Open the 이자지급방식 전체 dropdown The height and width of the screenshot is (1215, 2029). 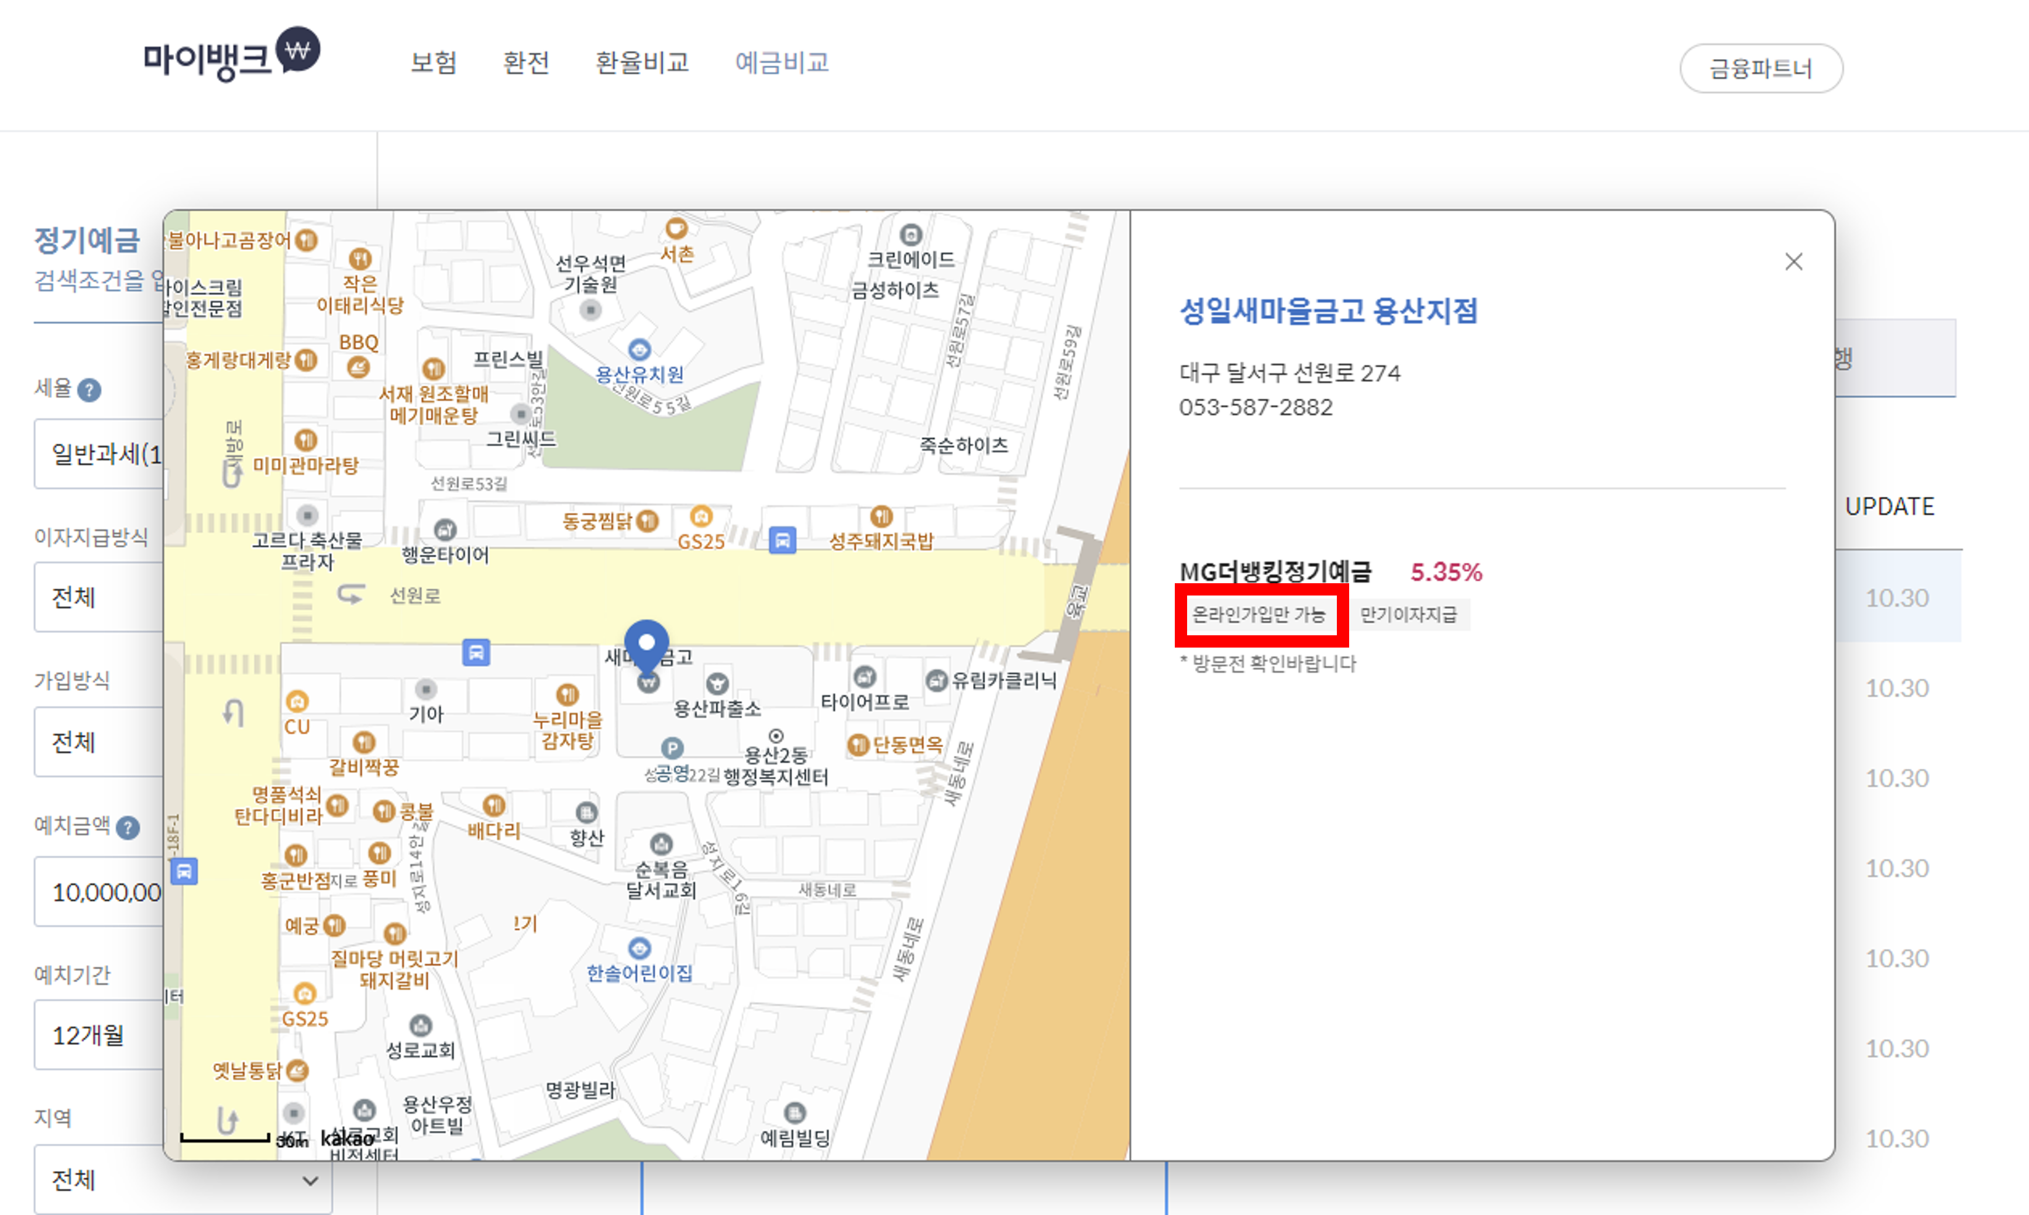(x=99, y=597)
